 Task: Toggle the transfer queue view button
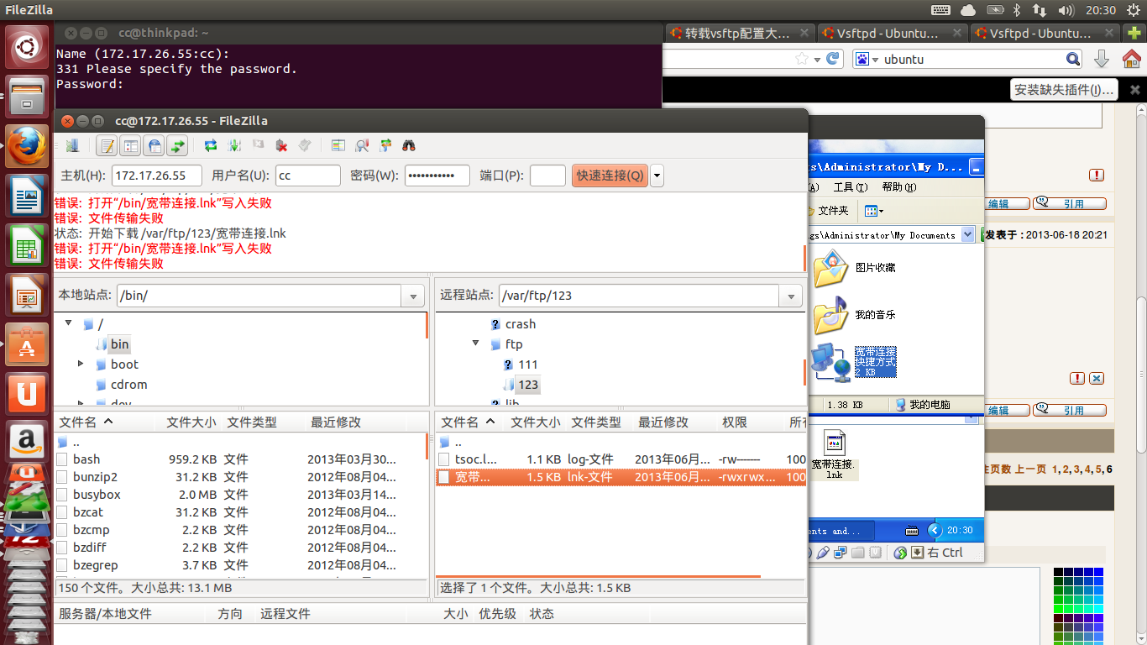[177, 145]
